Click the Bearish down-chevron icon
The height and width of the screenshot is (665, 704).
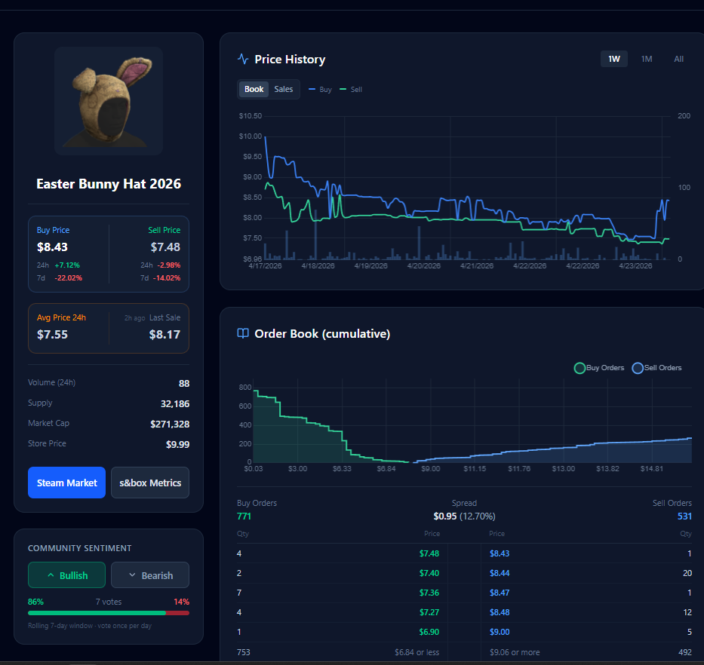132,575
